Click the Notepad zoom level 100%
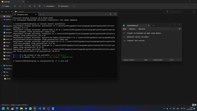Screen dimensions: 197x111 coord(146,60)
